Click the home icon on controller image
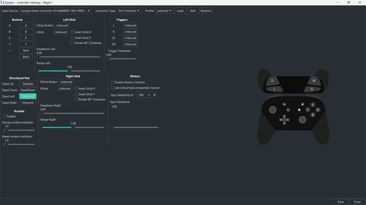366x205 pixels. coord(299,110)
